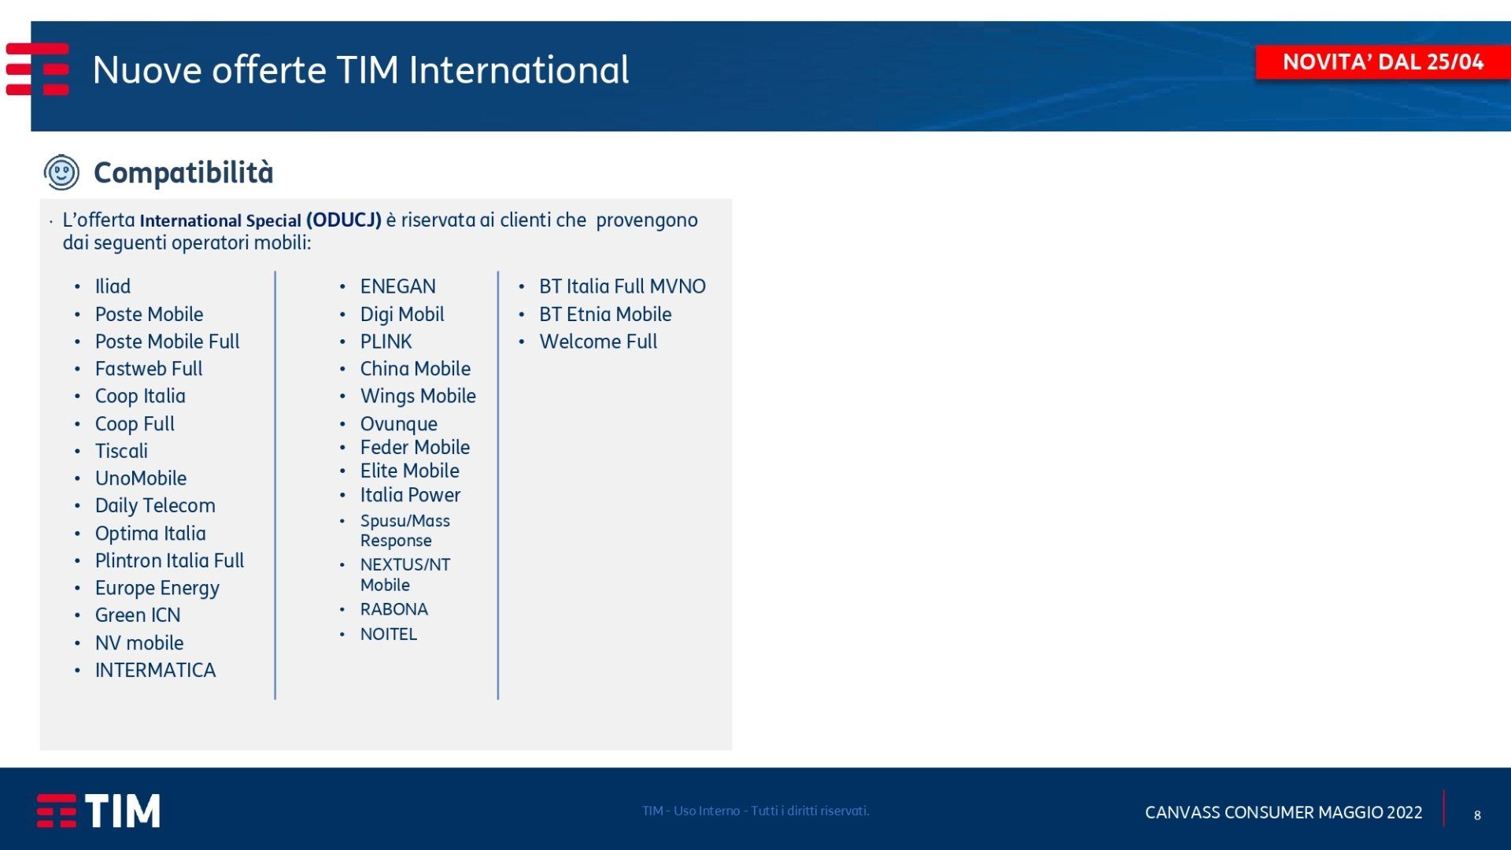Select BT Italia Full MVNO entry
The width and height of the screenshot is (1511, 850).
point(622,286)
